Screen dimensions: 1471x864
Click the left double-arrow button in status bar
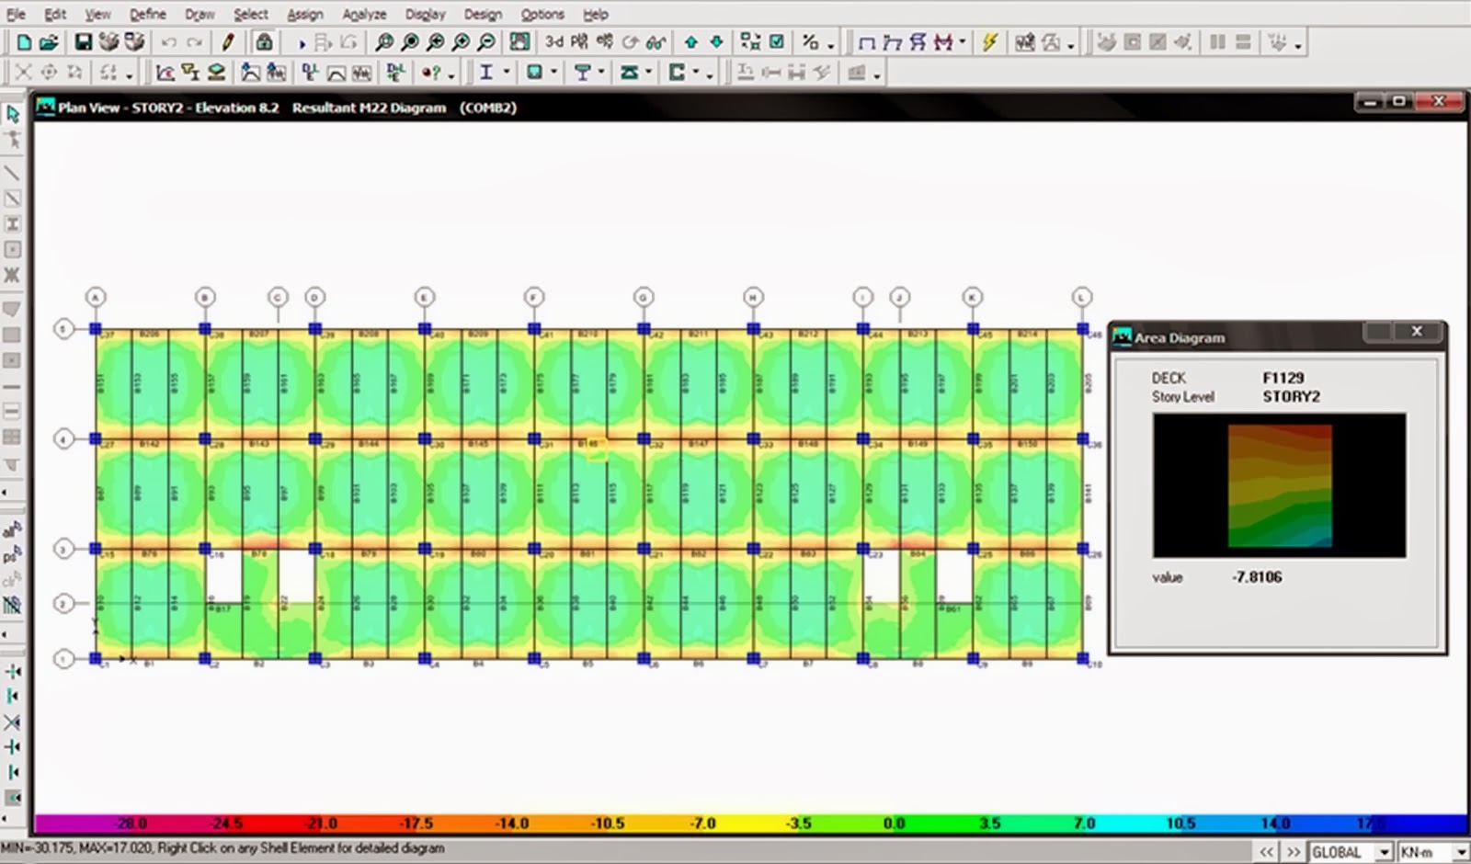point(1267,852)
